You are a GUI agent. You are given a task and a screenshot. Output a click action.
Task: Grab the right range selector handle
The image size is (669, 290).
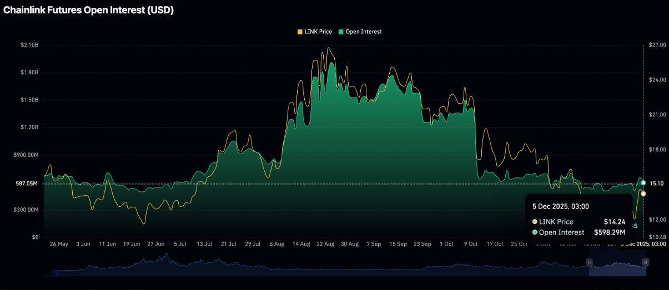coord(645,262)
